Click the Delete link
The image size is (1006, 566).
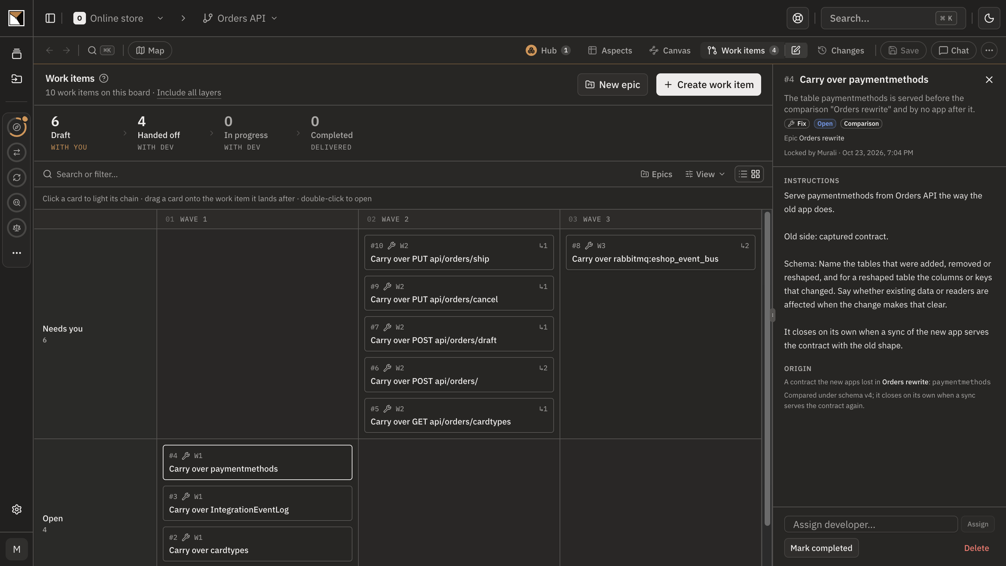tap(976, 548)
